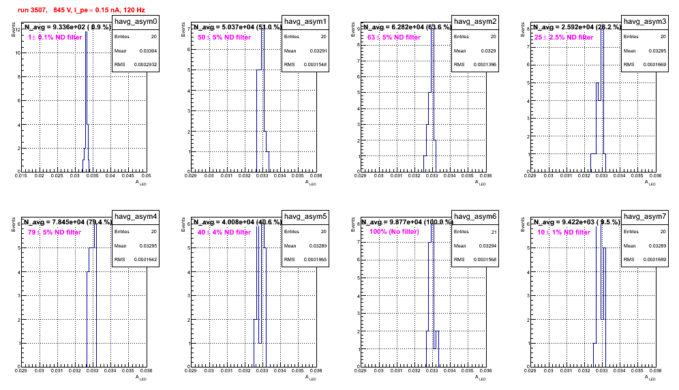Select the havg_asym0 stats box title
The width and height of the screenshot is (679, 390).
click(136, 22)
